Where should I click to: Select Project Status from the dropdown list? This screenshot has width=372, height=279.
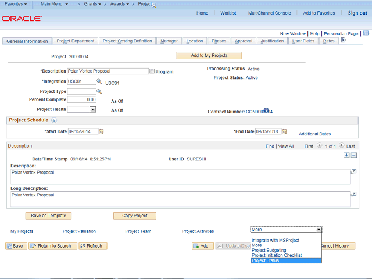(265, 260)
